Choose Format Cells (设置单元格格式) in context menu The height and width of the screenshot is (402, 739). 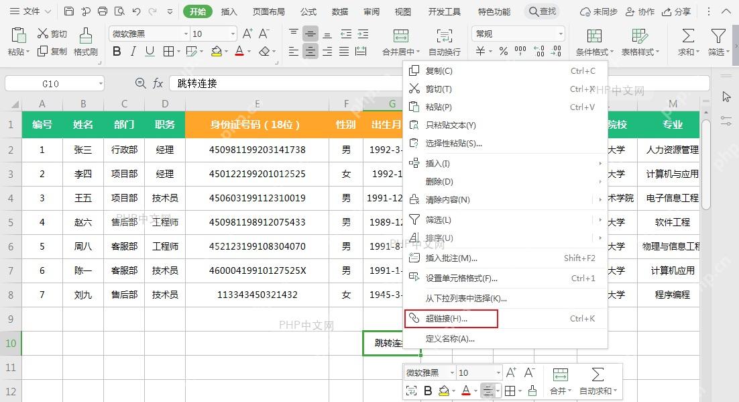(x=505, y=278)
